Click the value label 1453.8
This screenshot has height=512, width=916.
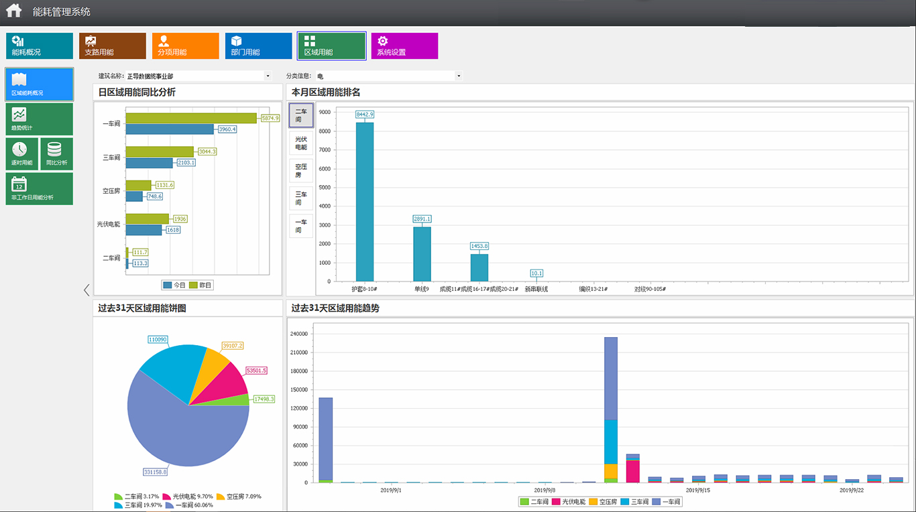(479, 246)
